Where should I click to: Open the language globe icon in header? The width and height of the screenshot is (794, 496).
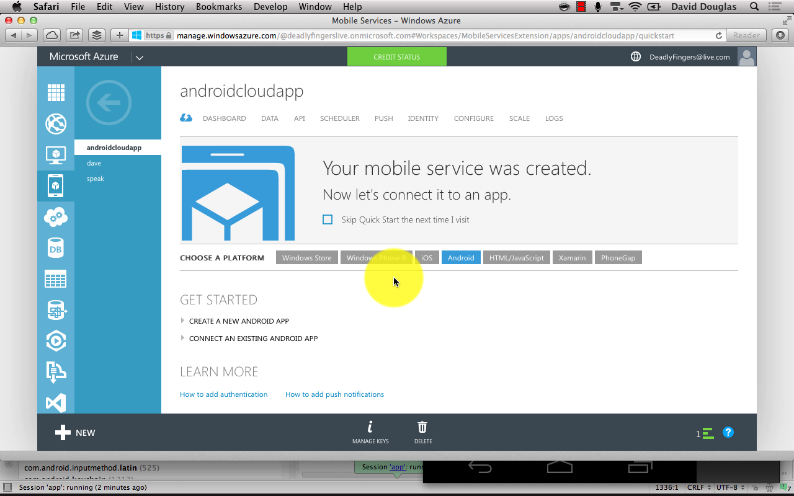[x=636, y=56]
